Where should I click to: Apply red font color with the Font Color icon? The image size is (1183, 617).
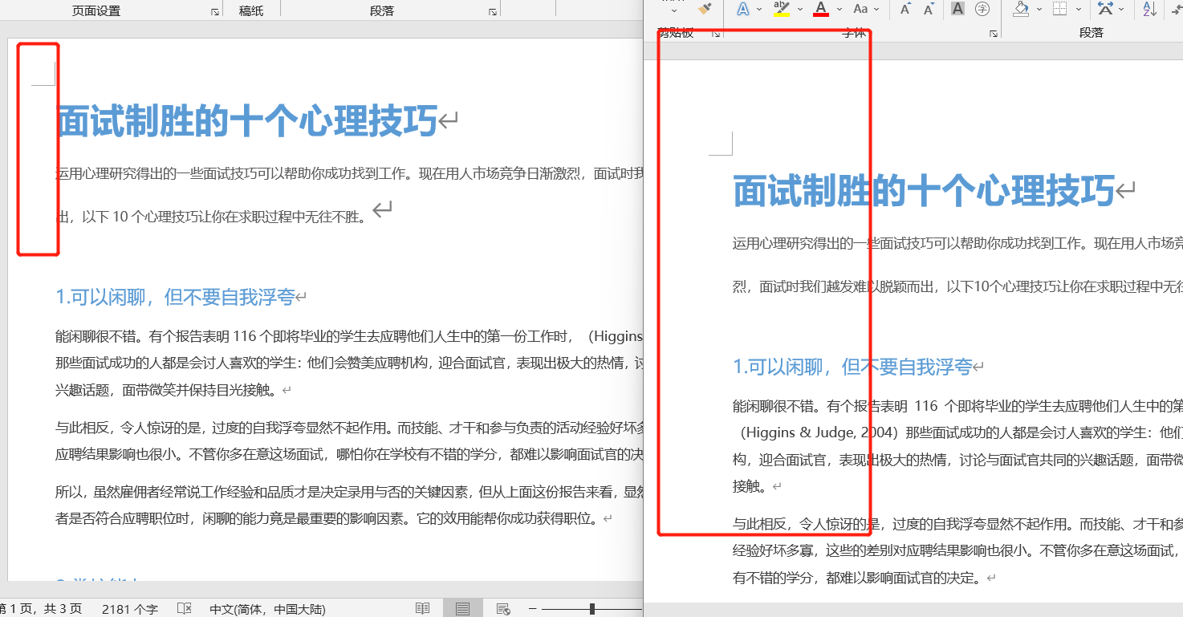tap(820, 8)
